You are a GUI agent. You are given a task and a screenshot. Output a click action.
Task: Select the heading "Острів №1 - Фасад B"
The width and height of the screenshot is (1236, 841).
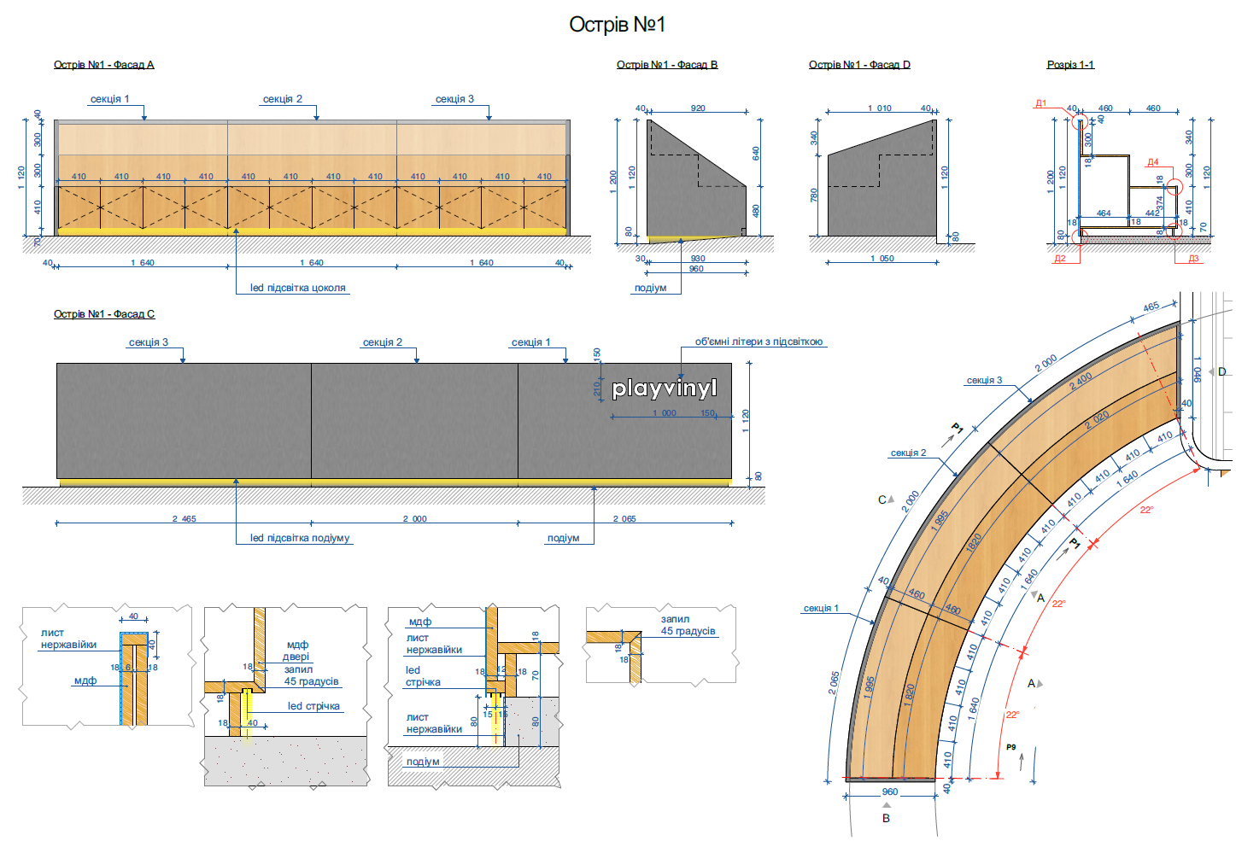pos(667,65)
